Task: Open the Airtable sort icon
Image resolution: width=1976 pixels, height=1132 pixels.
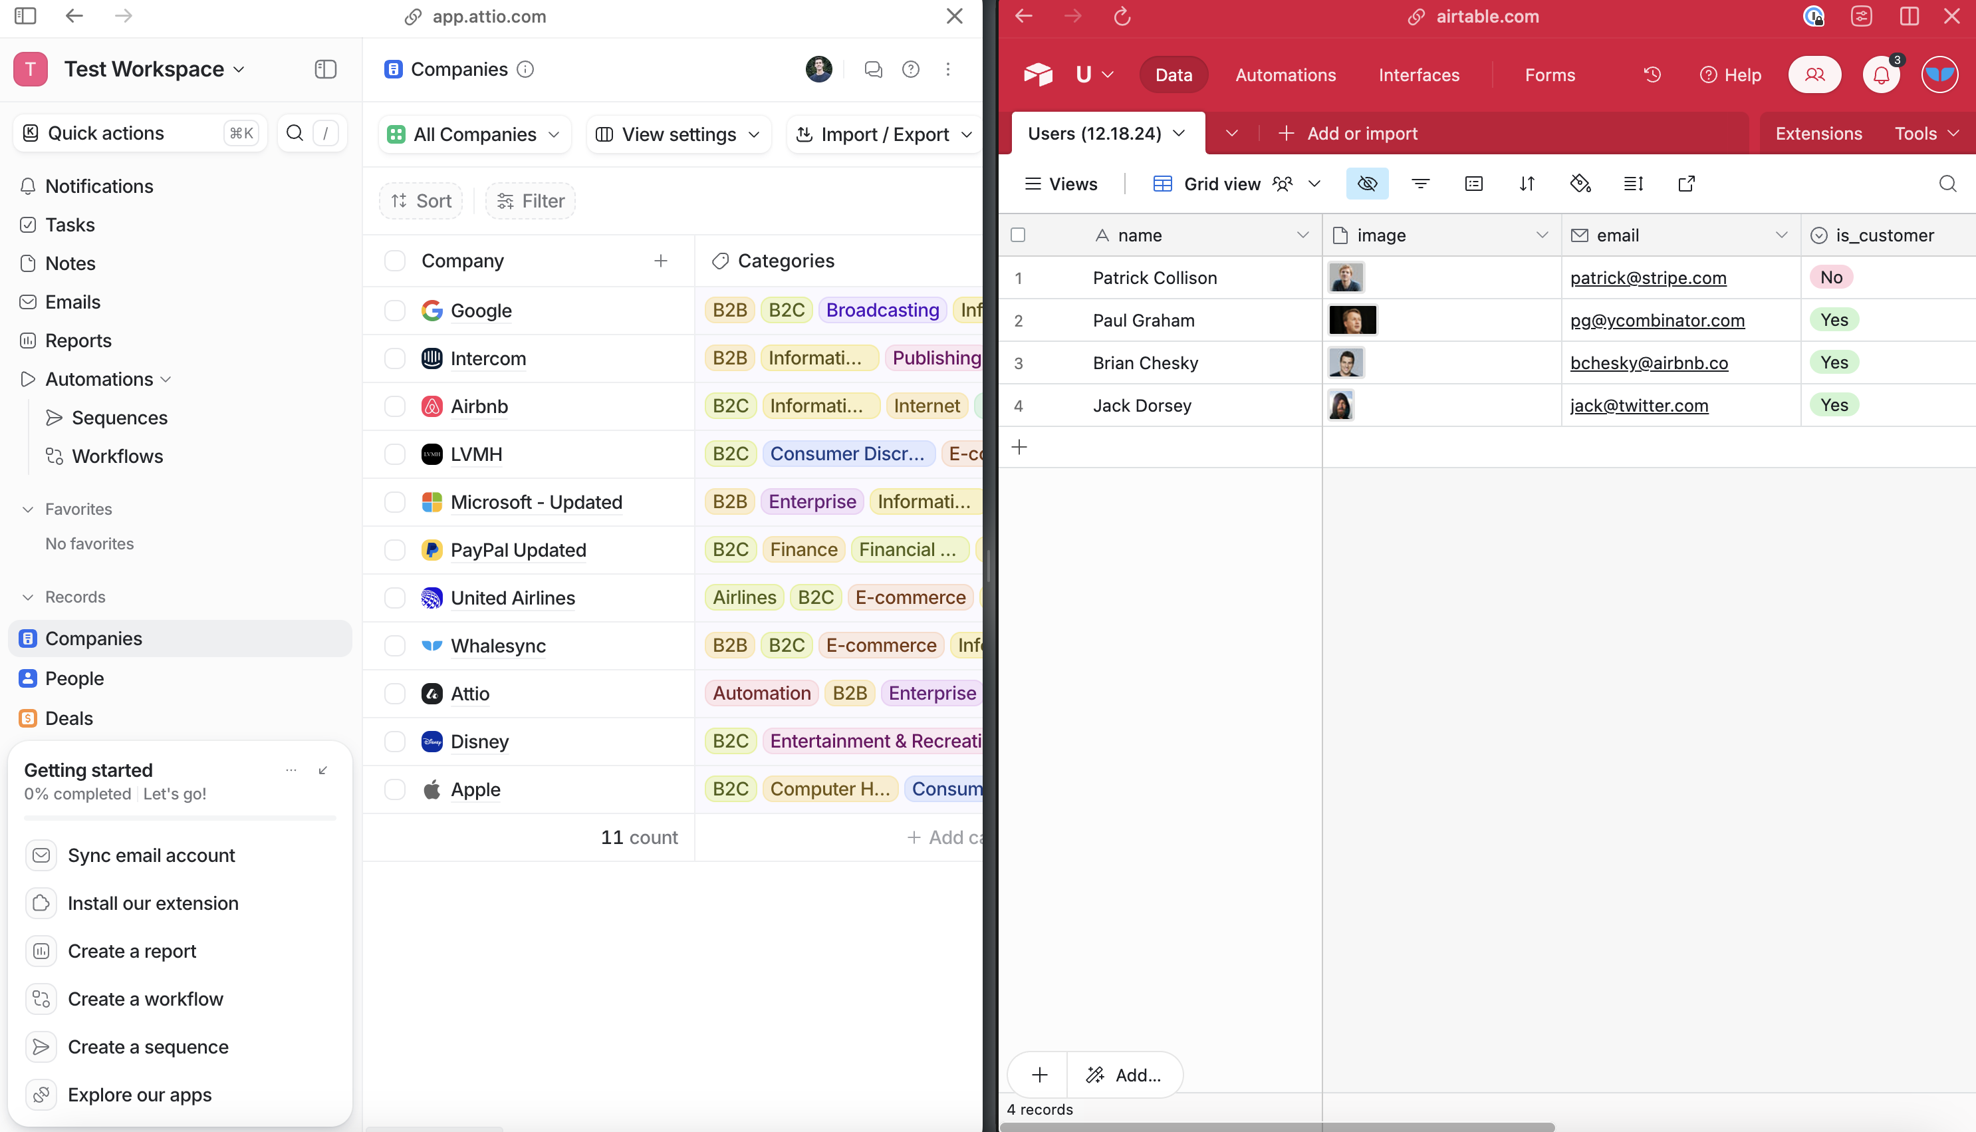Action: 1527,184
